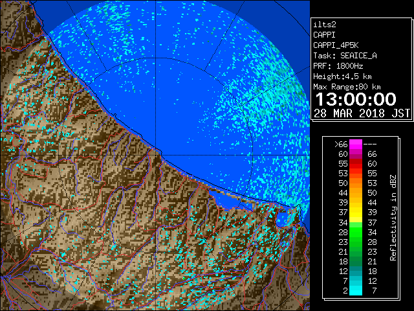414x311 pixels.
Task: Click the "---" legend label
Action: pyautogui.click(x=370, y=144)
